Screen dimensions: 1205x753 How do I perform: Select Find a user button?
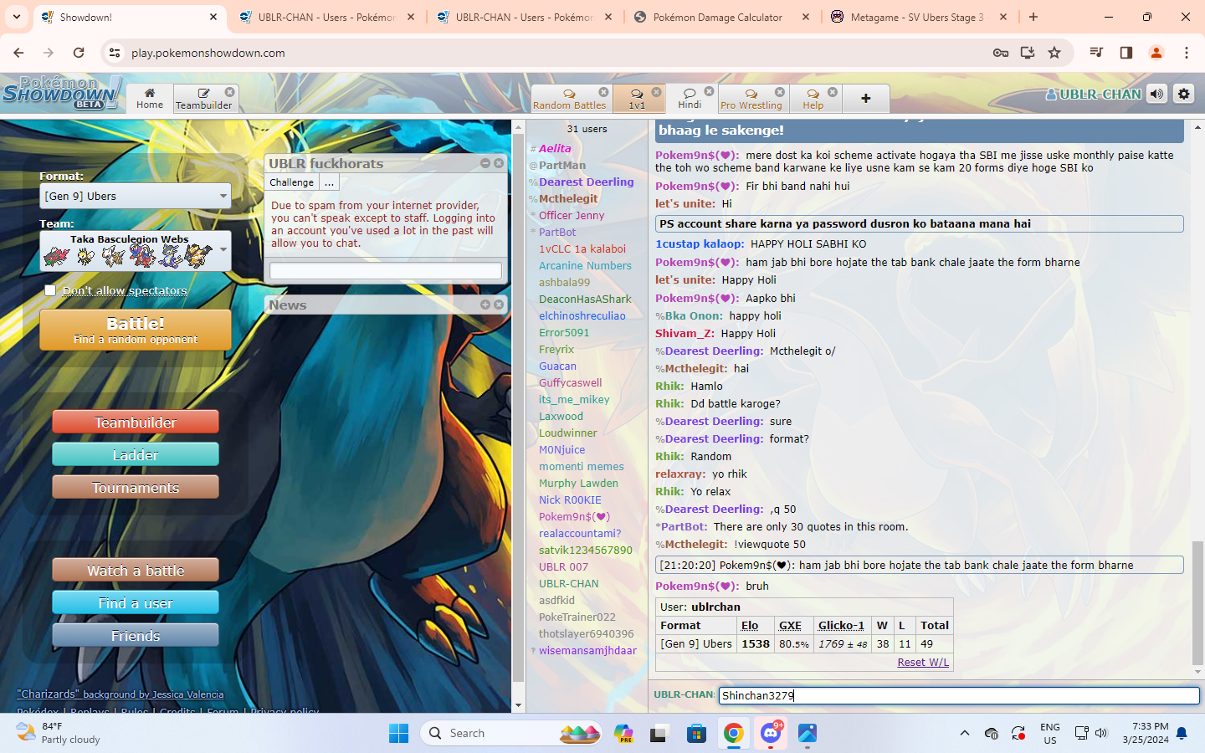[136, 602]
